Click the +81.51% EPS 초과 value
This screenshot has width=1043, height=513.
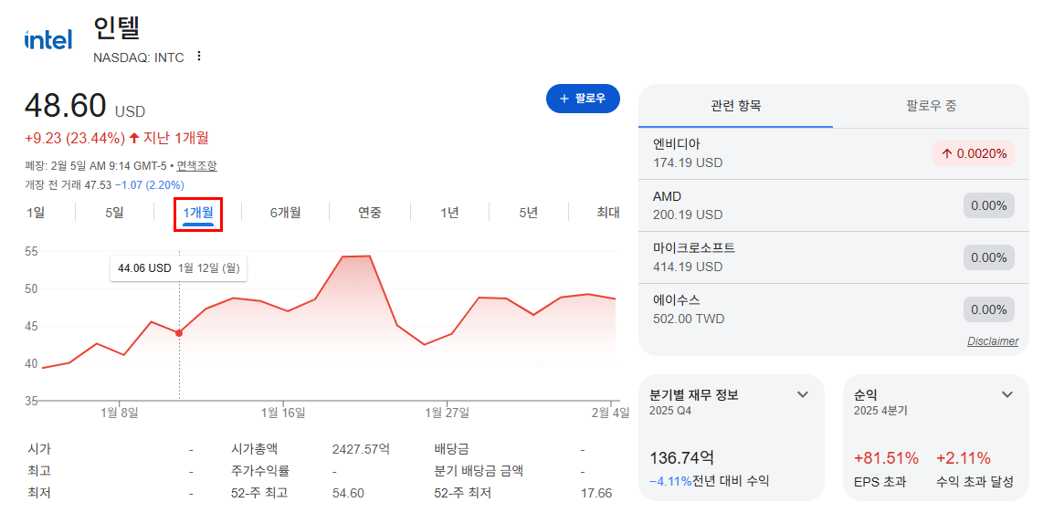(x=886, y=458)
